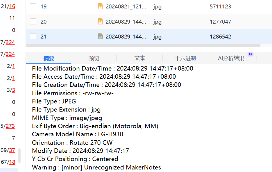Image resolution: width=272 pixels, height=172 pixels.
Task: Click the Orientation Rotate 270 CW line
Action: click(72, 143)
